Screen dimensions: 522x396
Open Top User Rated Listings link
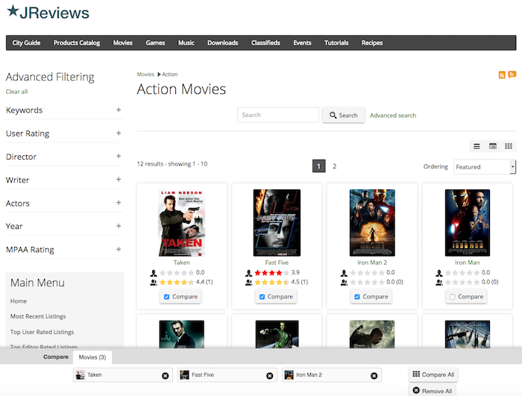tap(42, 332)
